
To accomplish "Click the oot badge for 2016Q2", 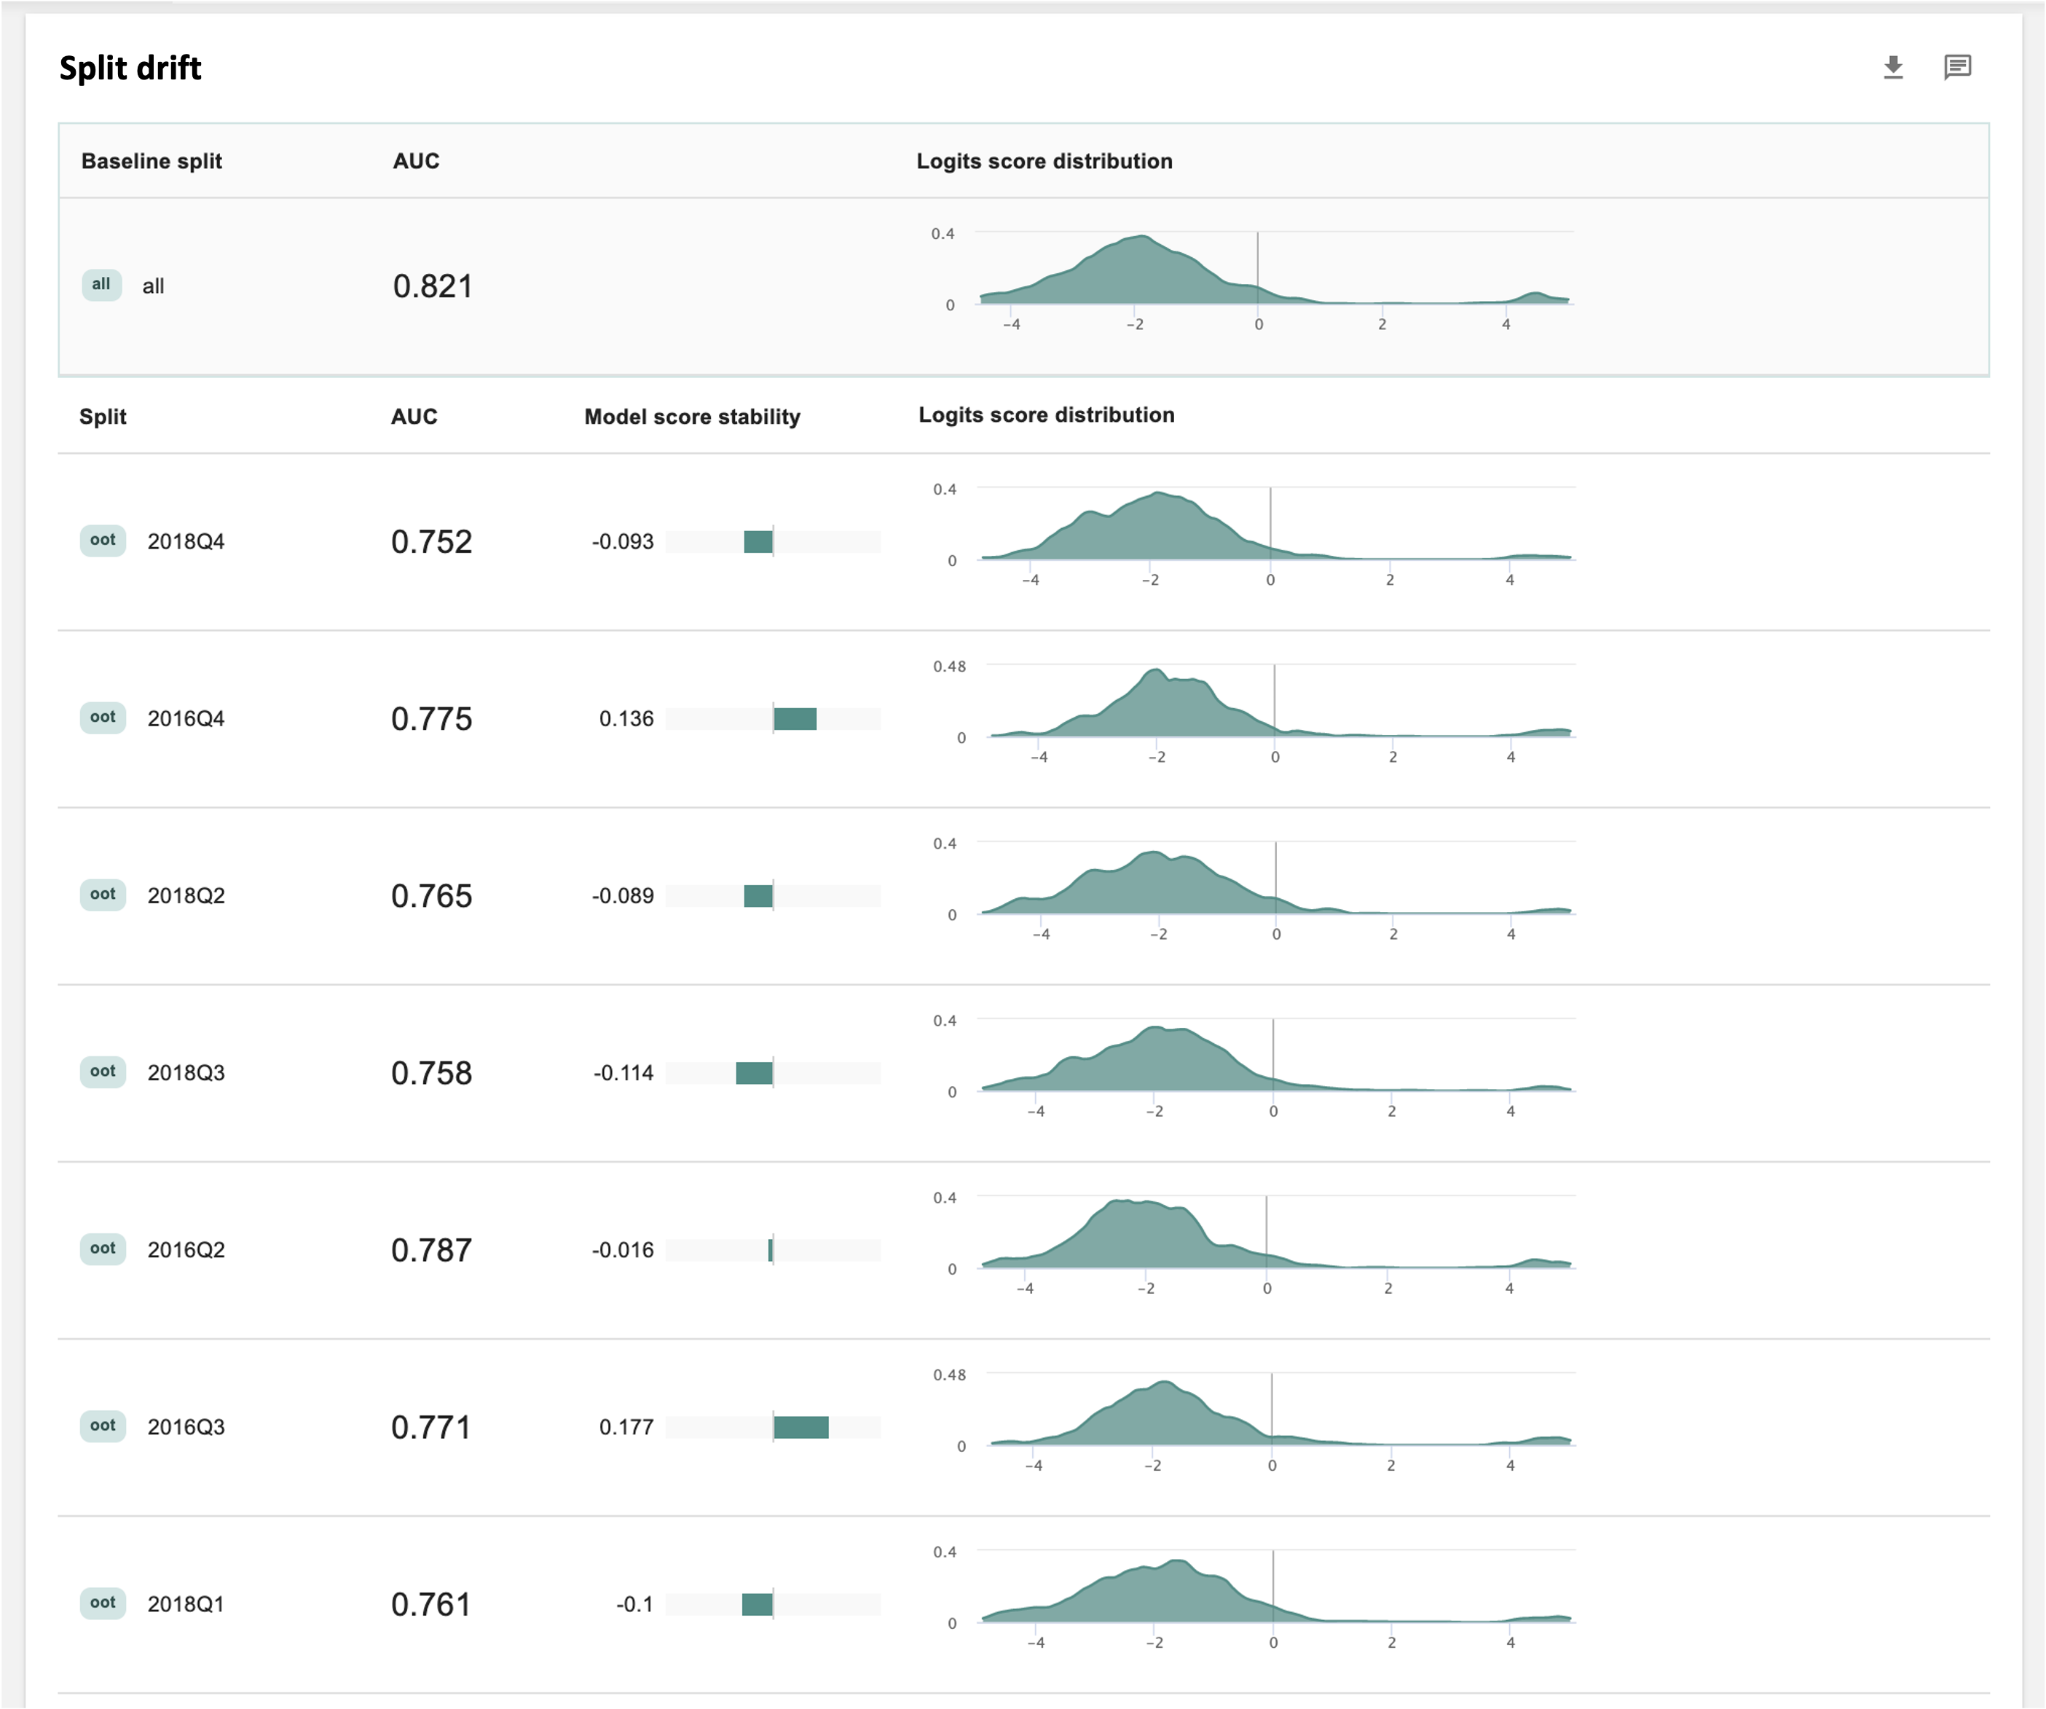I will click(x=102, y=1250).
